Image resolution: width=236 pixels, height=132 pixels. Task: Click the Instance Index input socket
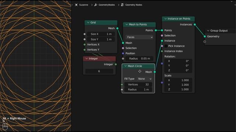(162, 51)
